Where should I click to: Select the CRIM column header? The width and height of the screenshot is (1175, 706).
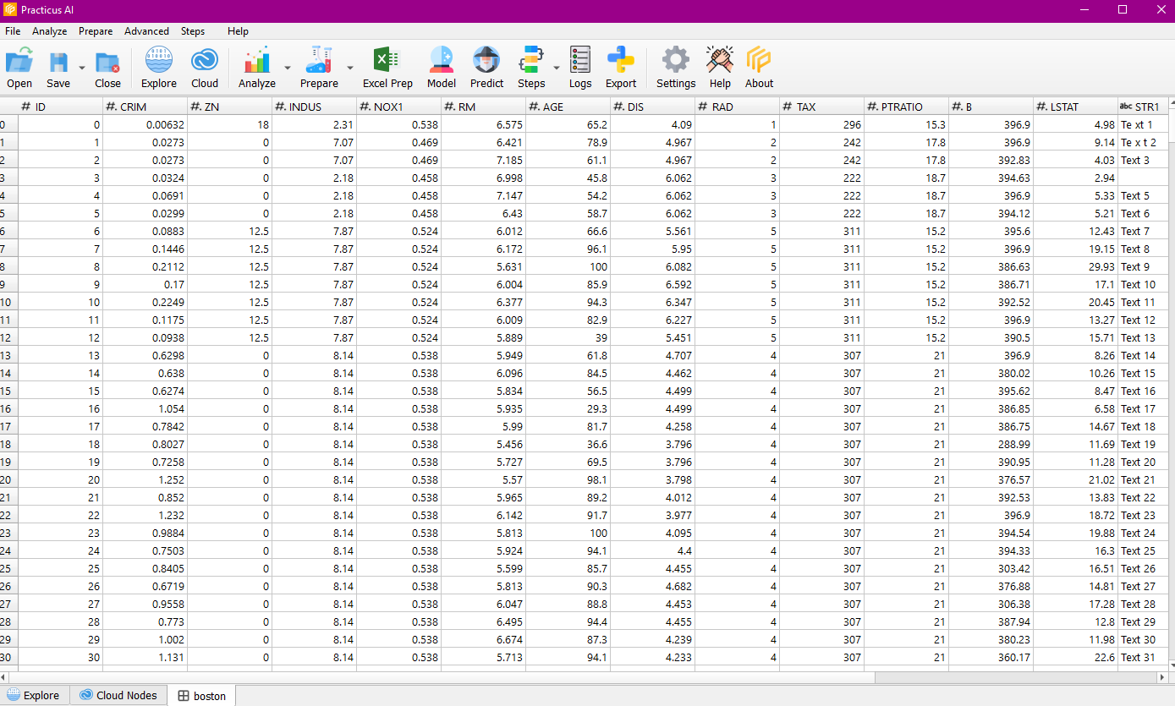(x=145, y=107)
